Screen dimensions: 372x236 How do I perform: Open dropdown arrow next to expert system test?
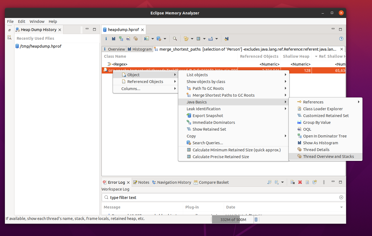[152, 39]
